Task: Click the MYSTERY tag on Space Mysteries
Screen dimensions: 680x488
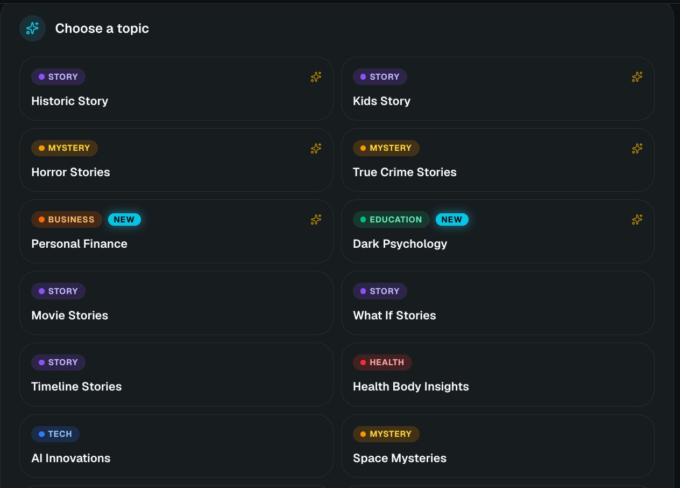Action: tap(386, 434)
